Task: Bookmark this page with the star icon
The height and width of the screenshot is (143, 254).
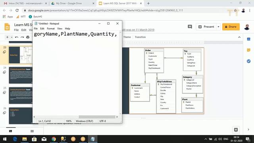Action: click(x=235, y=10)
